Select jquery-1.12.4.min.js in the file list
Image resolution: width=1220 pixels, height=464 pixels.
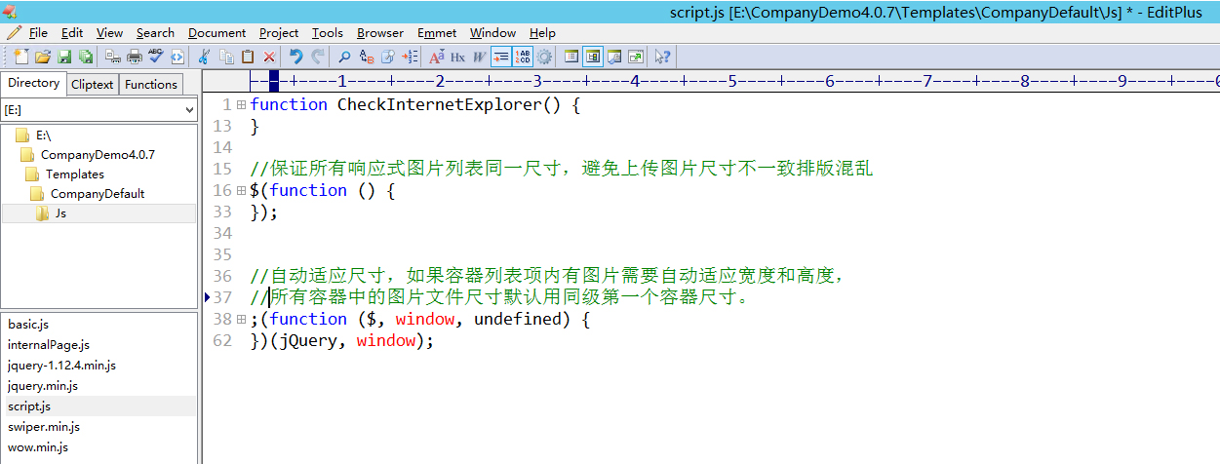point(61,365)
